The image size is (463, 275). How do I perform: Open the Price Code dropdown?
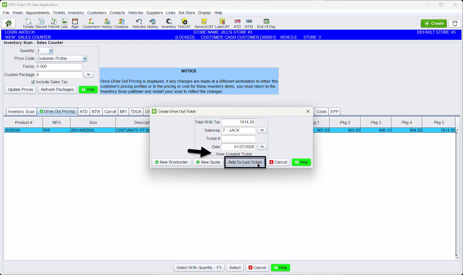pyautogui.click(x=84, y=59)
